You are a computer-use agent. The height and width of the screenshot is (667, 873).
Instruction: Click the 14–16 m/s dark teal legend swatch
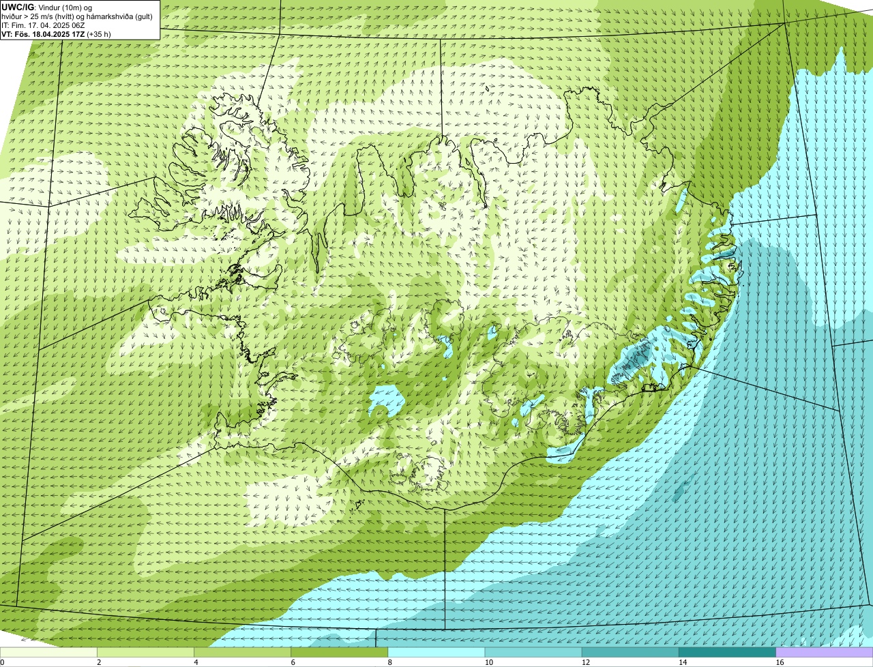tap(727, 653)
